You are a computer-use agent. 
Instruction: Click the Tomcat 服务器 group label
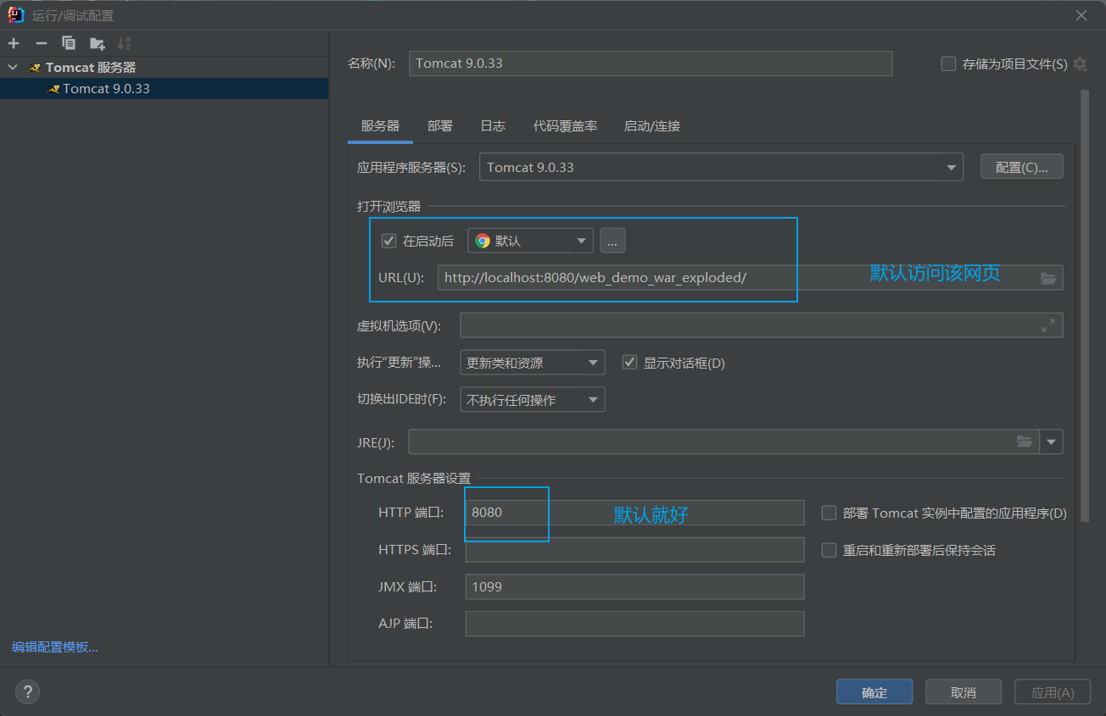pos(91,67)
